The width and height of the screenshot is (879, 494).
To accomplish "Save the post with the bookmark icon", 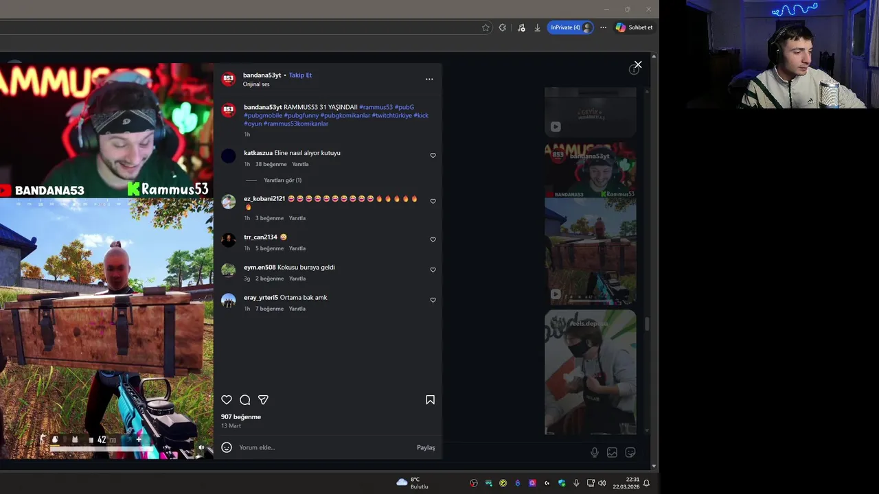I will 430,400.
